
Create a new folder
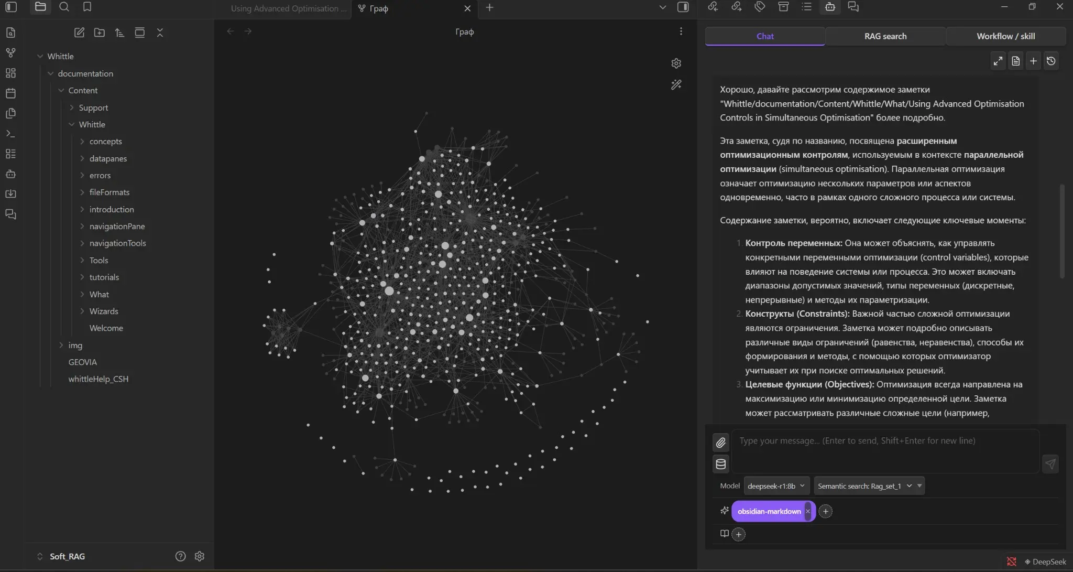click(x=99, y=33)
